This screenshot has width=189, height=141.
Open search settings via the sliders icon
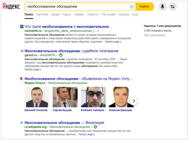[x=172, y=7]
